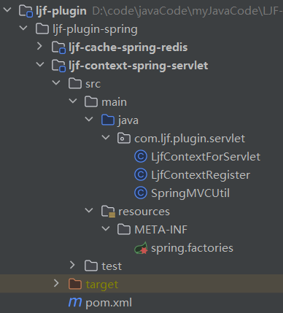Screen dimensions: 283x313
Task: Click the SpringMVCUtil class icon
Action: click(141, 193)
